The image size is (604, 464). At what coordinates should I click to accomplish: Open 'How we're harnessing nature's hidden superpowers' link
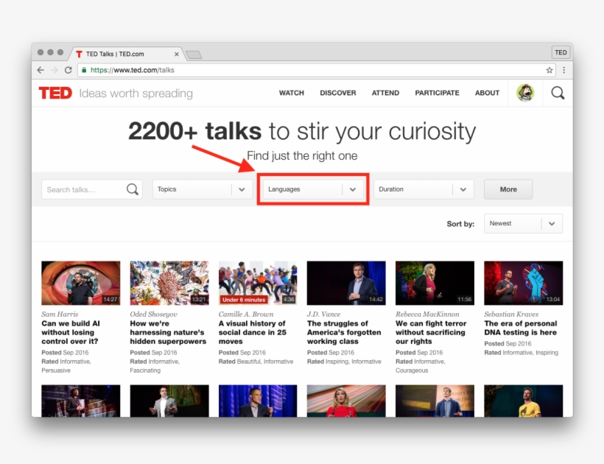click(168, 332)
